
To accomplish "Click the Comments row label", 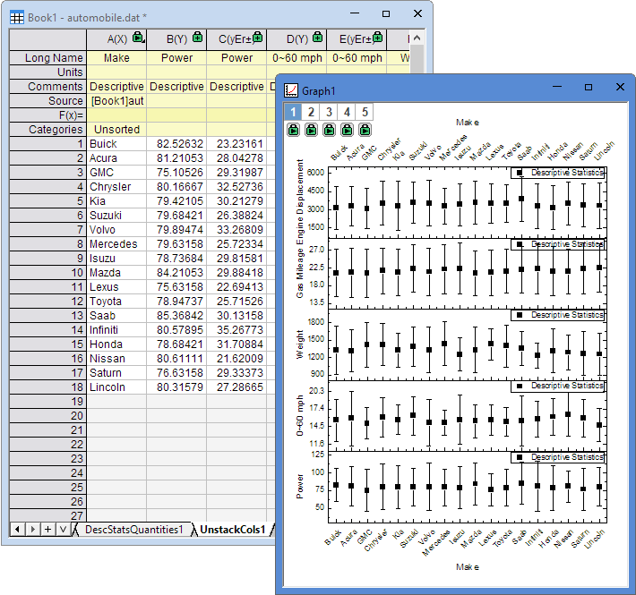I will pos(47,86).
